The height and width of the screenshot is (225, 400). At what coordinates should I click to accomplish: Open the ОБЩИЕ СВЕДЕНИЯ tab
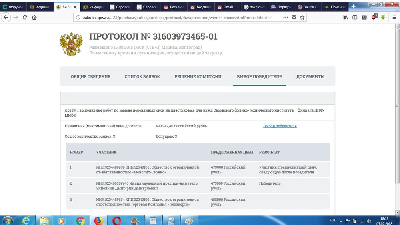90,77
